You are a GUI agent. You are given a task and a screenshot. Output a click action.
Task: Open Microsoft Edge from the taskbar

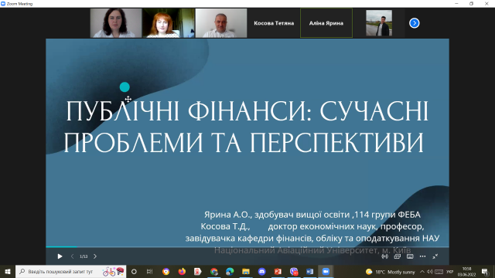tap(230, 271)
